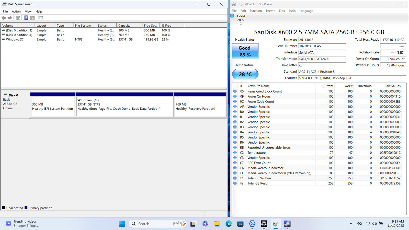Click the Show/Hide Action Pane toolbar icon
Viewport: 409px width, 230px height.
tap(32, 18)
